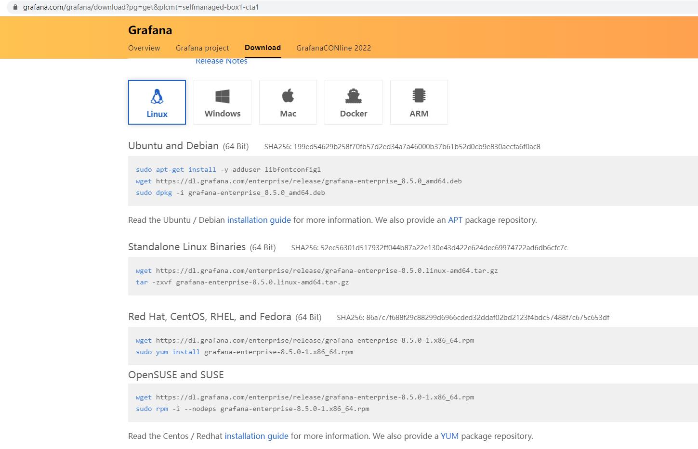The image size is (698, 449).
Task: Select the Linux penguin icon
Action: click(x=157, y=97)
